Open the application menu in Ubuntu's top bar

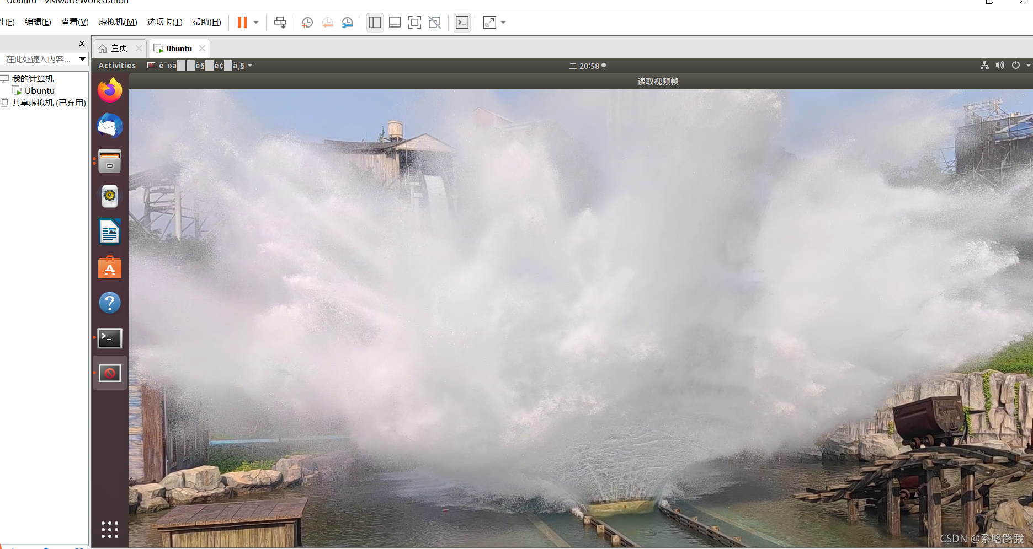click(200, 66)
